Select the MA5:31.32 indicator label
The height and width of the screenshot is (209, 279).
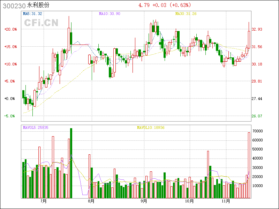pos(32,14)
